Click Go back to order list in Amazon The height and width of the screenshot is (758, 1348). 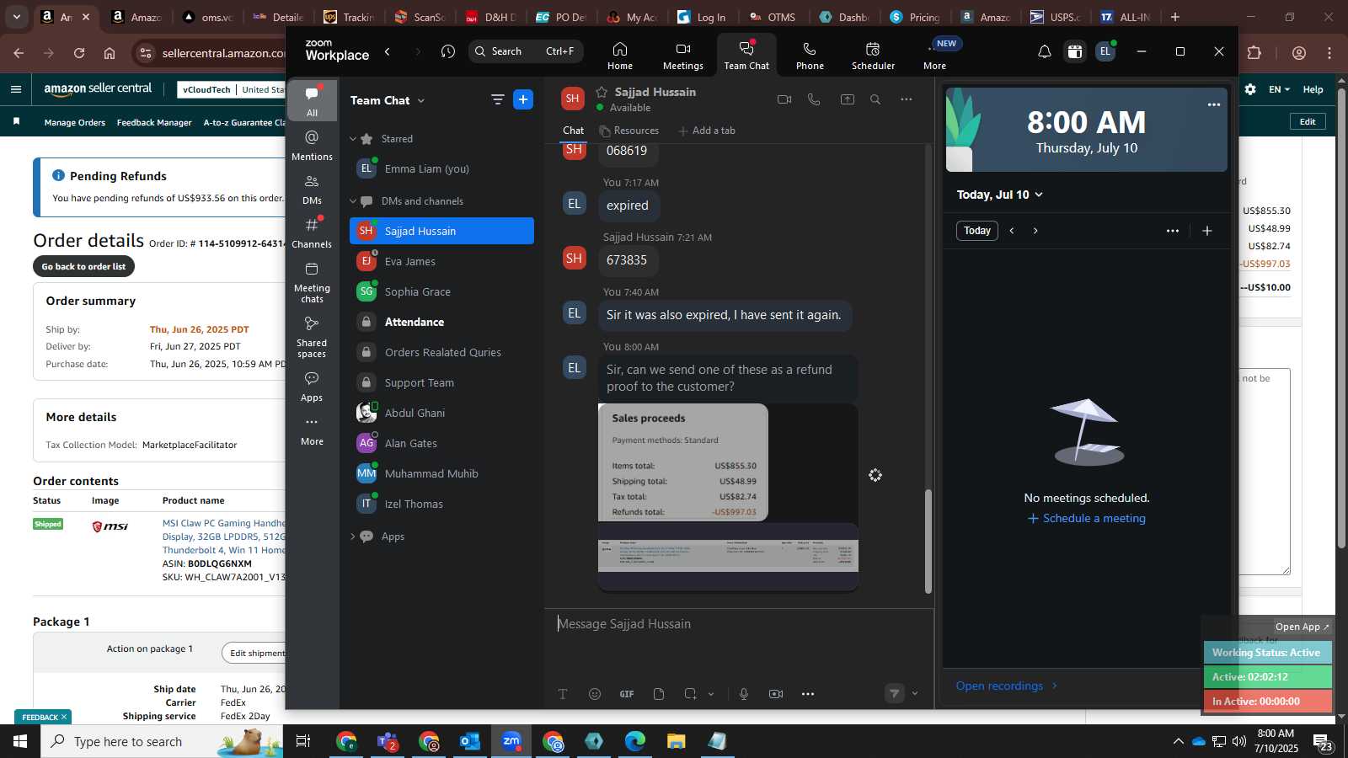click(83, 267)
